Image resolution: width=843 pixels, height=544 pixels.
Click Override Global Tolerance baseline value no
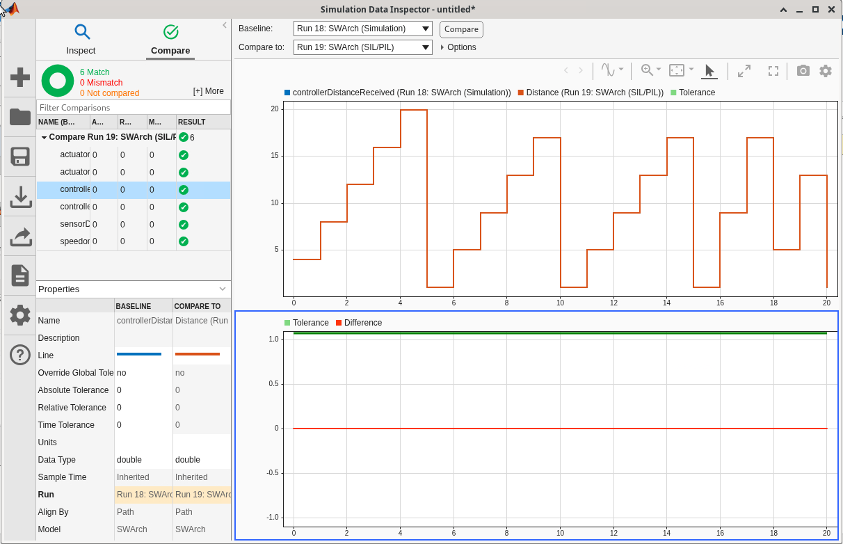pos(143,373)
